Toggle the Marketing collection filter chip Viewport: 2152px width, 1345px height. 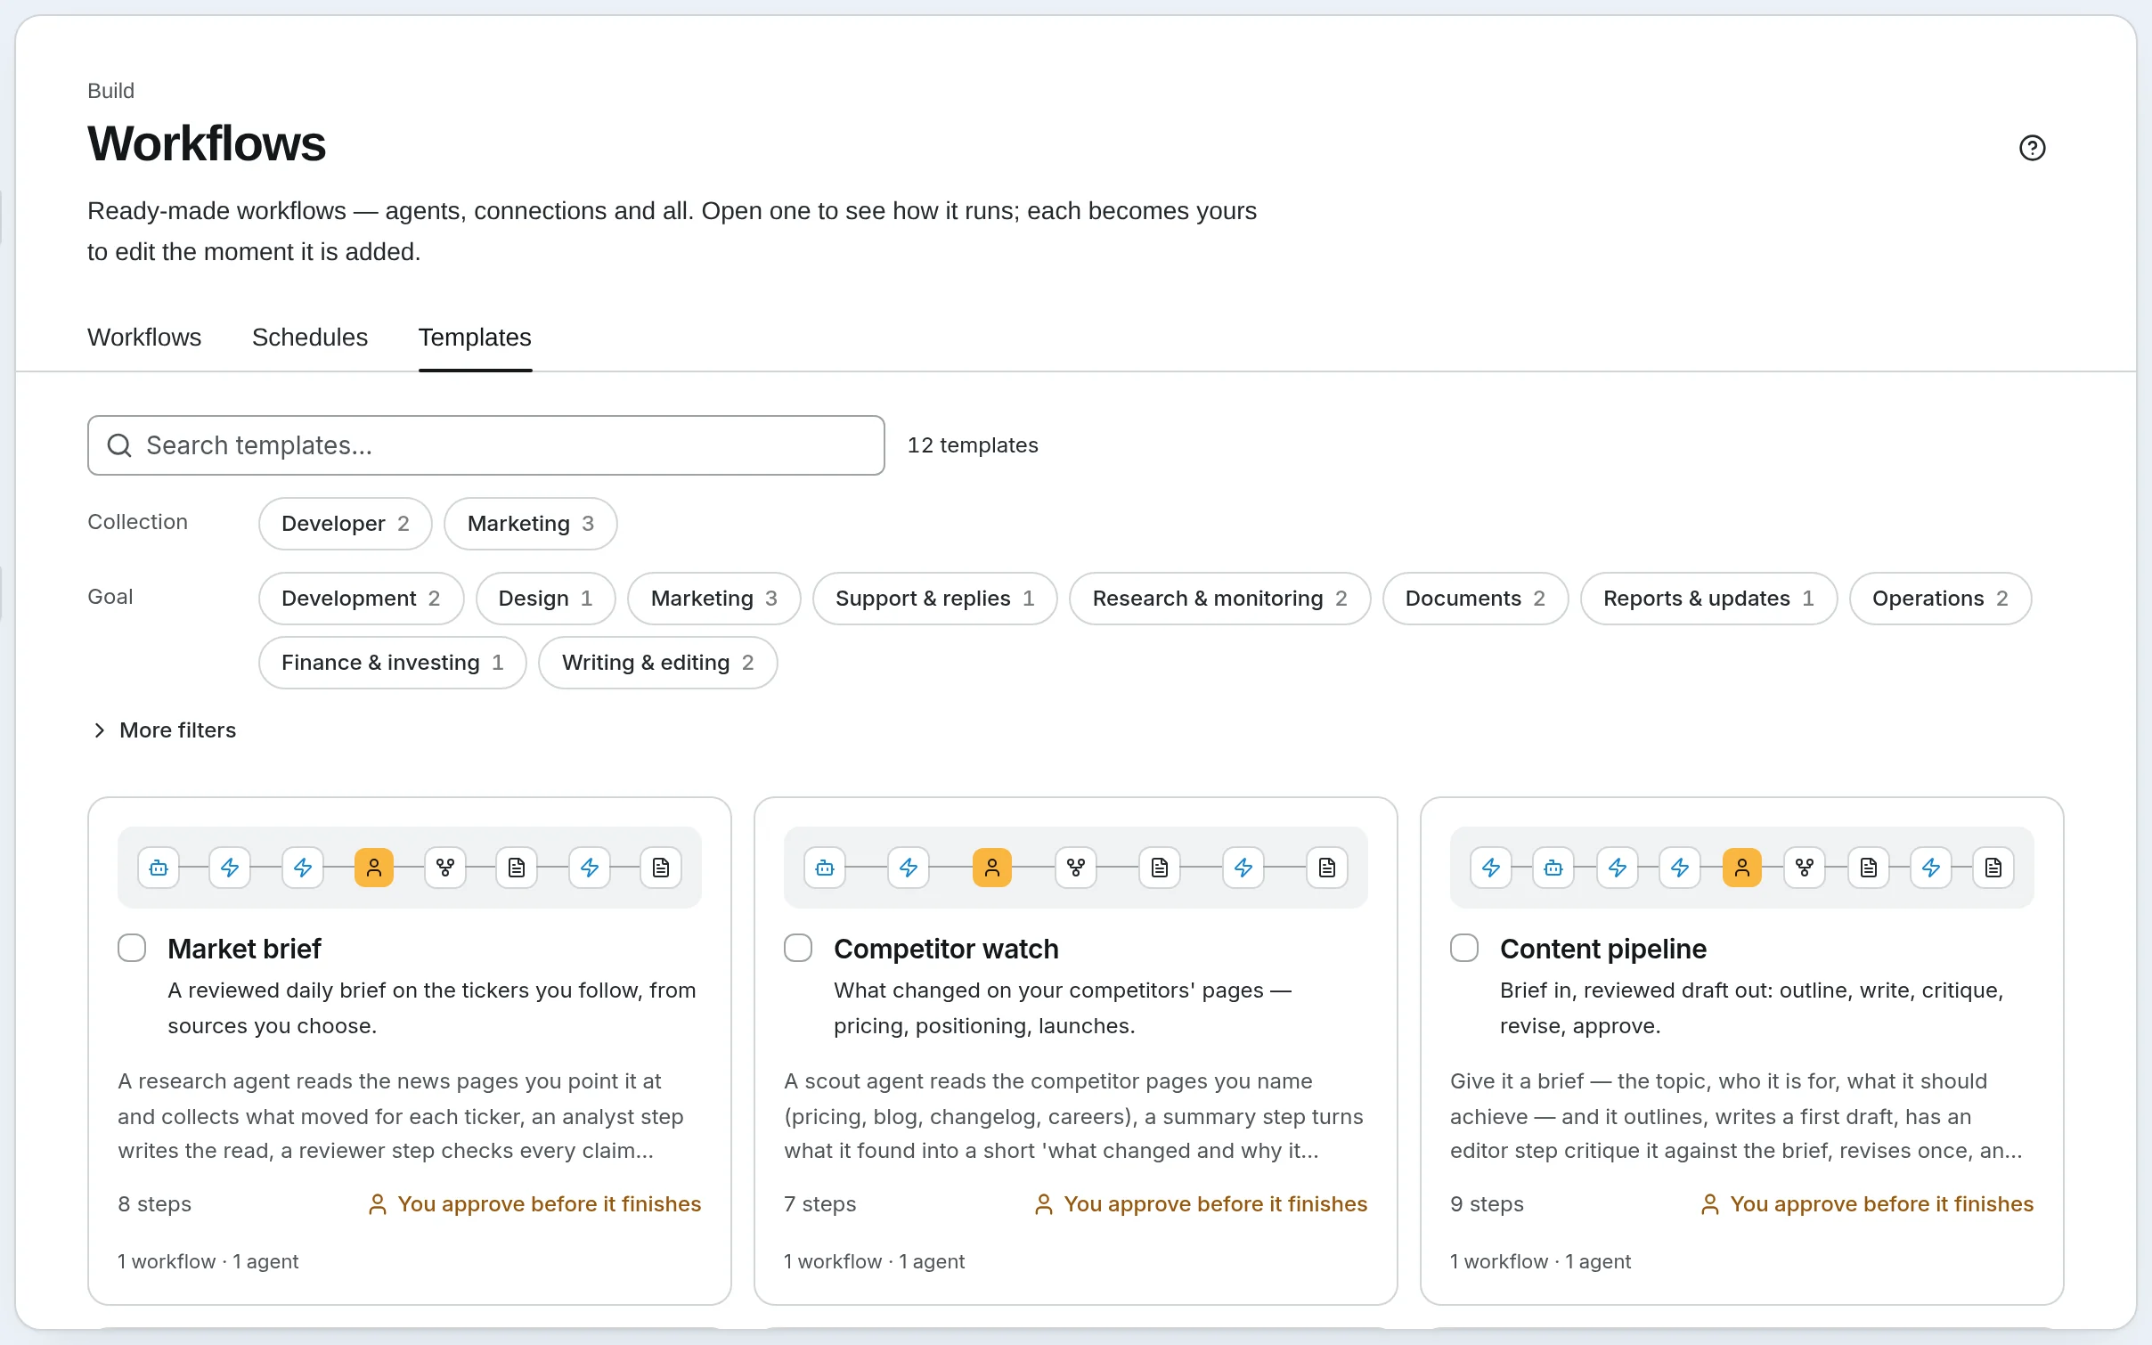(x=531, y=524)
